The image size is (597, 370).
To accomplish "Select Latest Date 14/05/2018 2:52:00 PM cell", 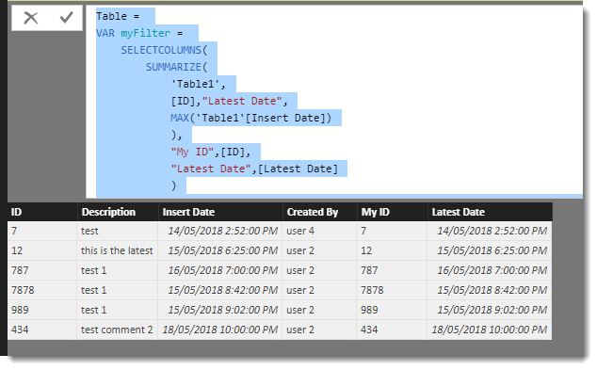I will [490, 231].
